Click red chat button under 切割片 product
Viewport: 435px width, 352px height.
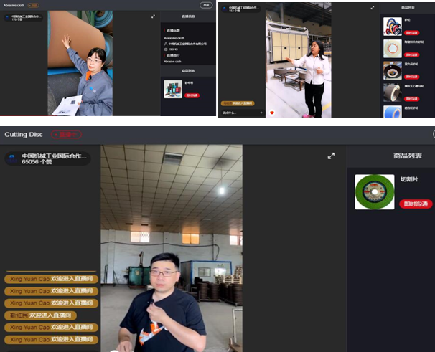point(416,204)
